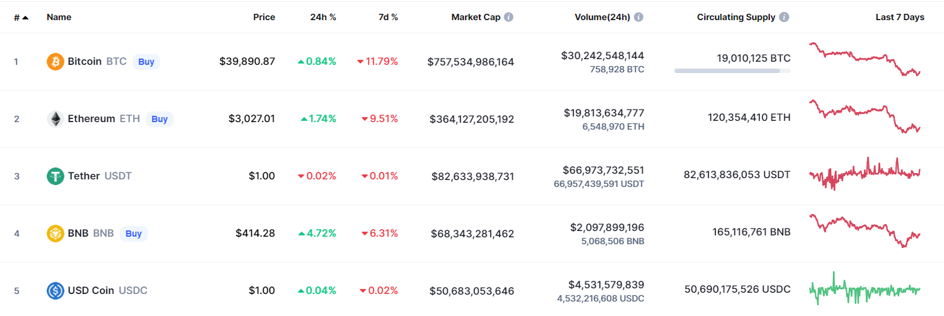Click the BNB yellow logo icon
The image size is (944, 316).
[56, 234]
